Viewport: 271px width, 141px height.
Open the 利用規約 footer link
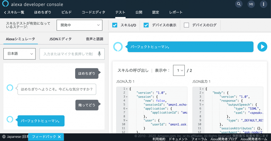coord(159,139)
